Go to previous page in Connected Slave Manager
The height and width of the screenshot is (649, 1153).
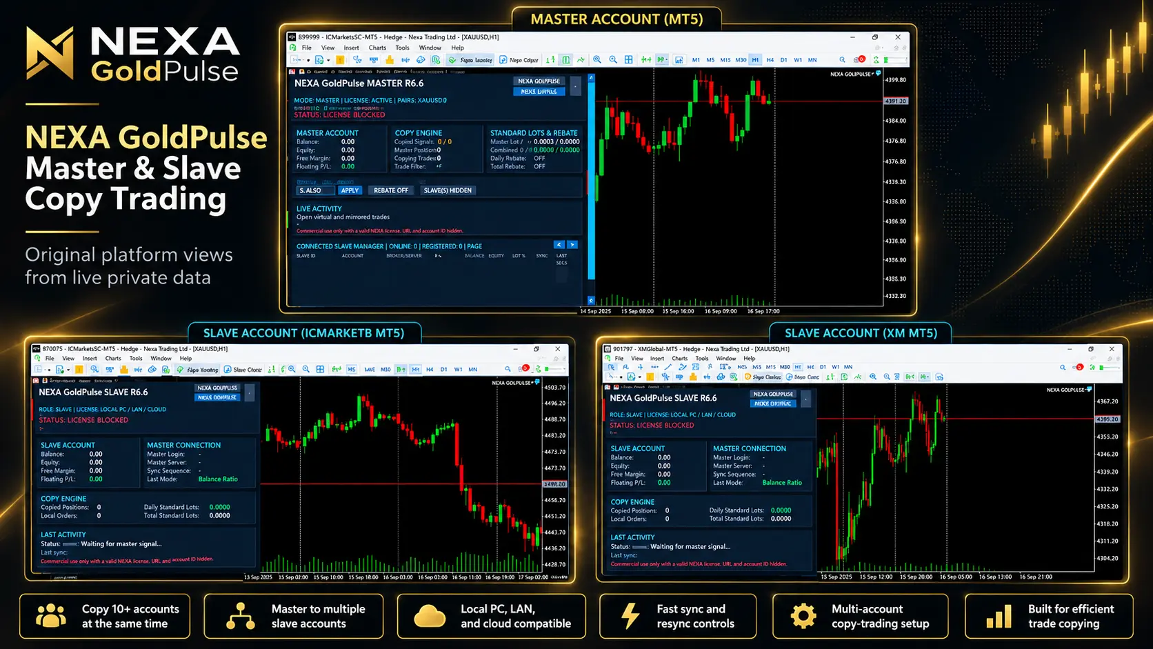coord(559,245)
